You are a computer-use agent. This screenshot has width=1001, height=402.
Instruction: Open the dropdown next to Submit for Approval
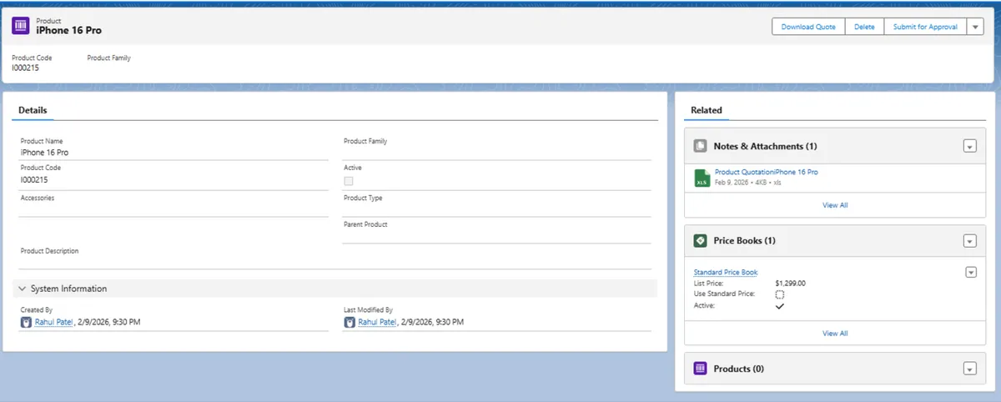click(x=975, y=27)
